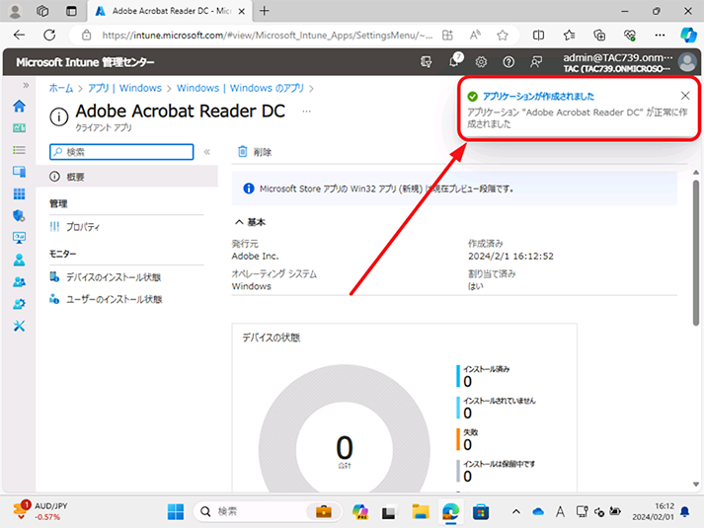Open File Explorer from taskbar

click(x=421, y=511)
